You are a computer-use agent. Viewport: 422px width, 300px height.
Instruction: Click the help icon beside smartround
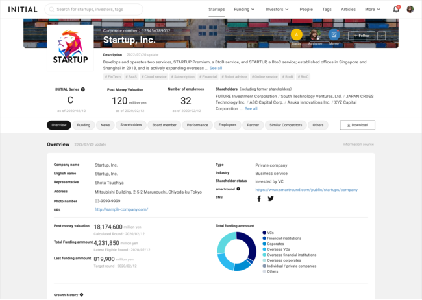click(238, 189)
